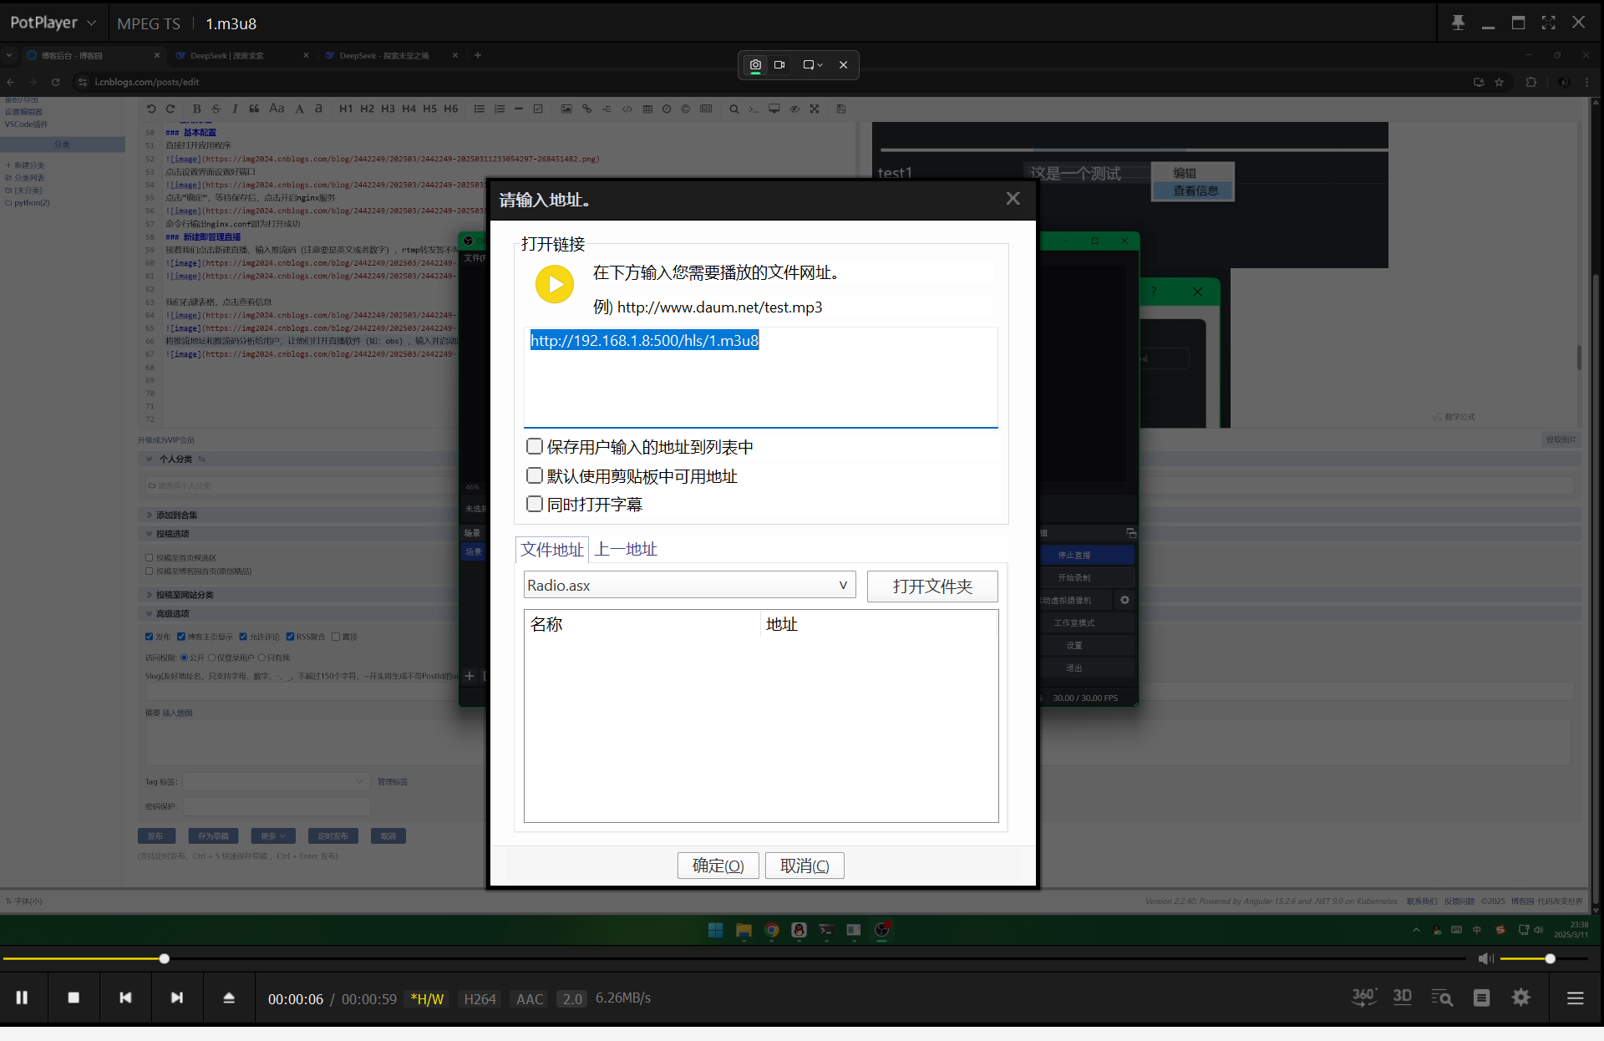Click the undo icon in editor toolbar

pos(151,109)
